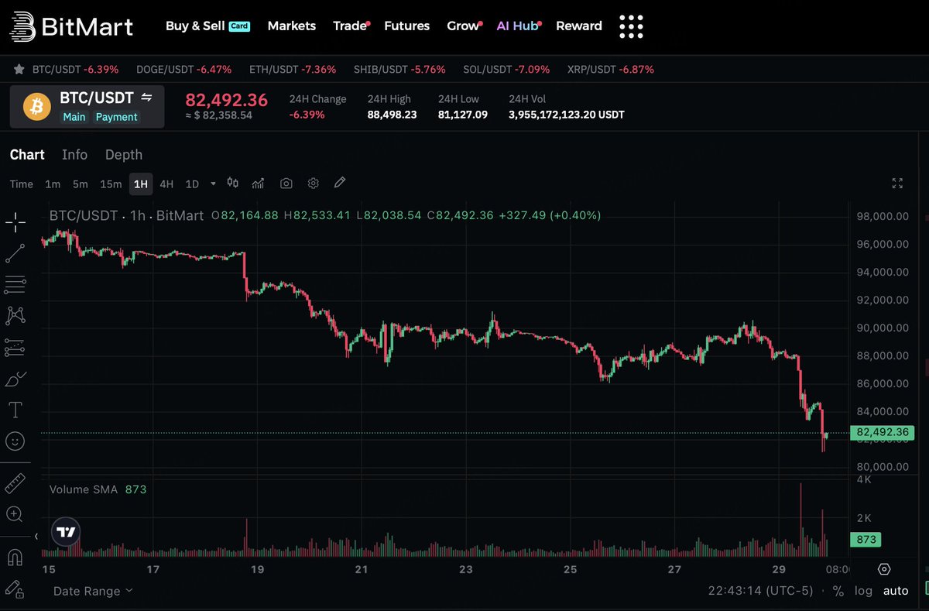Image resolution: width=929 pixels, height=611 pixels.
Task: Open the candle chart type selector
Action: pyautogui.click(x=233, y=184)
